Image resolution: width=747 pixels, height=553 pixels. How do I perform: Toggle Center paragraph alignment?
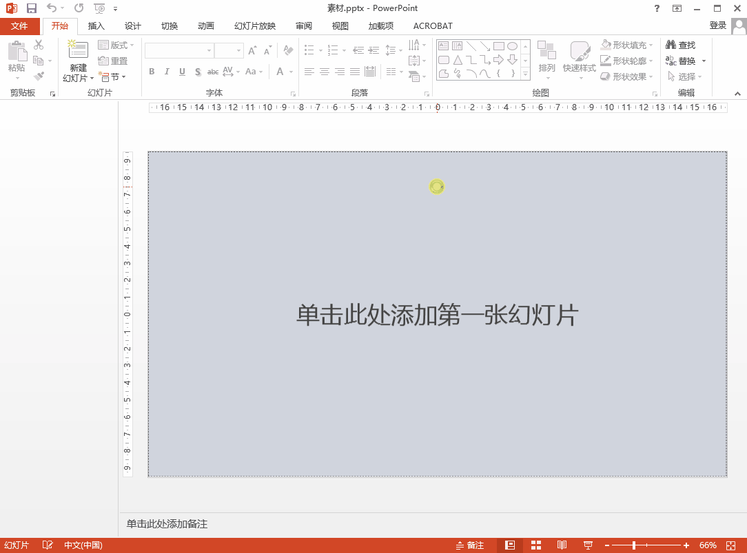325,72
